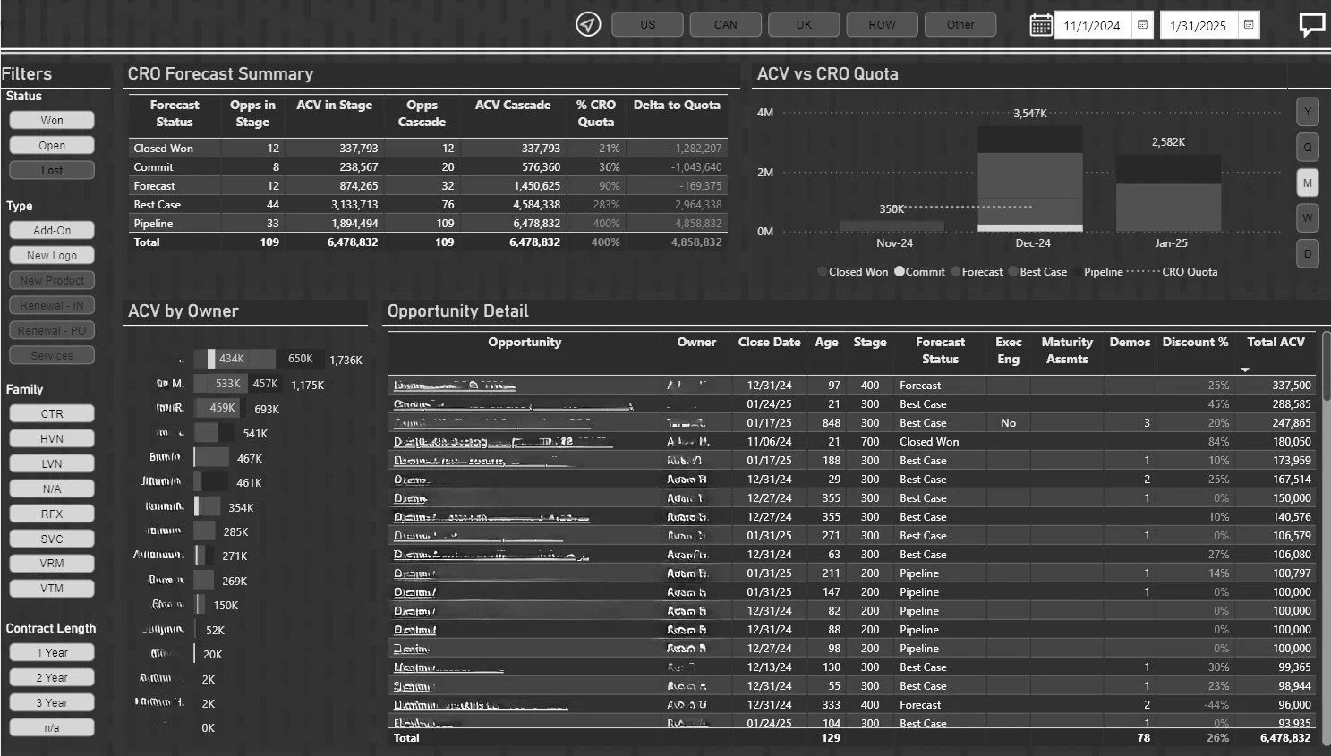Switch the chart to yearly view (Y)
The height and width of the screenshot is (756, 1331).
(1308, 112)
